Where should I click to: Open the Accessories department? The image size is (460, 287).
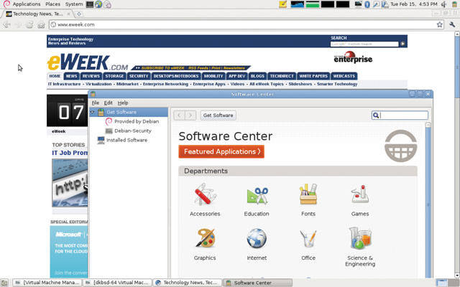205,199
